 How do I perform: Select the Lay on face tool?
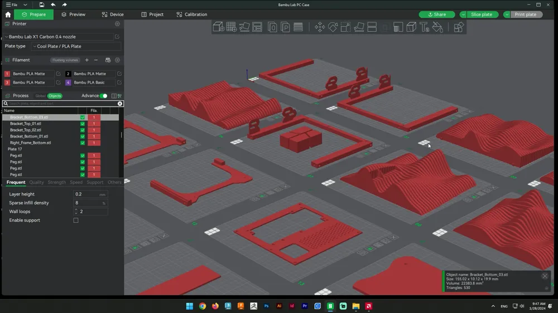click(359, 27)
